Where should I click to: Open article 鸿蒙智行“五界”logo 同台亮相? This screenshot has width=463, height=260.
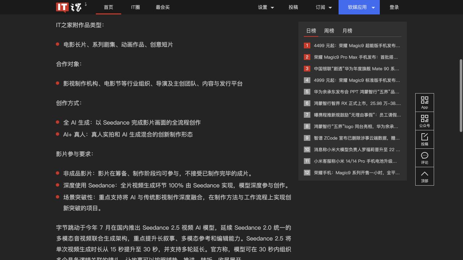click(x=356, y=126)
